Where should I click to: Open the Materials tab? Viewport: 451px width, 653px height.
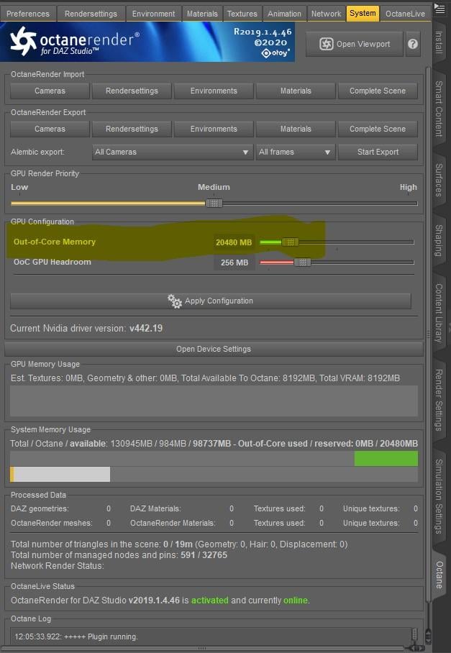[x=202, y=14]
